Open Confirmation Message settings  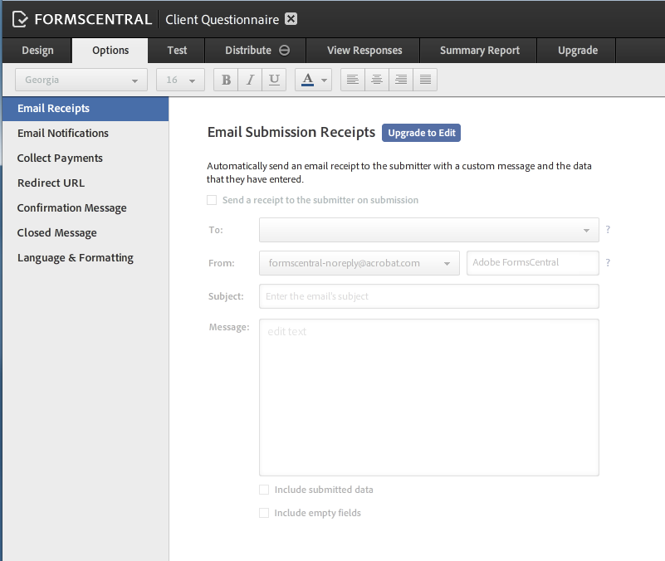click(x=86, y=208)
